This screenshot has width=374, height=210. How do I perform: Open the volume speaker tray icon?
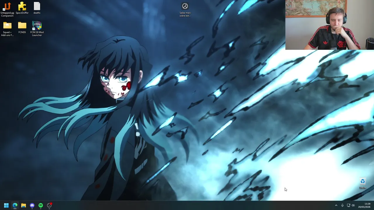pos(353,205)
